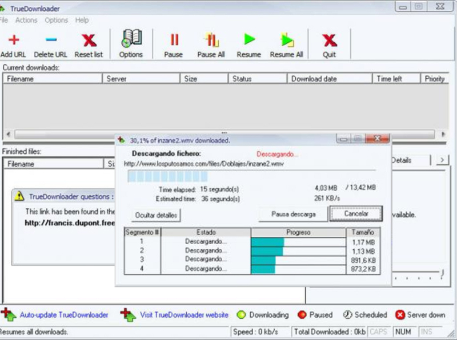Click Finished files Filename column header

click(x=54, y=164)
